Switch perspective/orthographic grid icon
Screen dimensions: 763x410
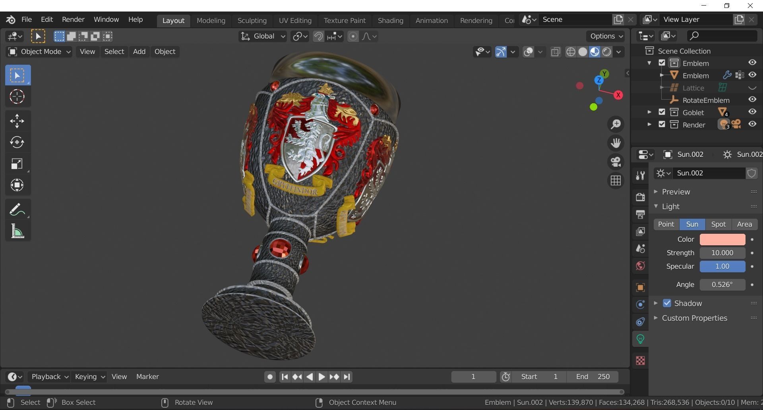point(616,180)
